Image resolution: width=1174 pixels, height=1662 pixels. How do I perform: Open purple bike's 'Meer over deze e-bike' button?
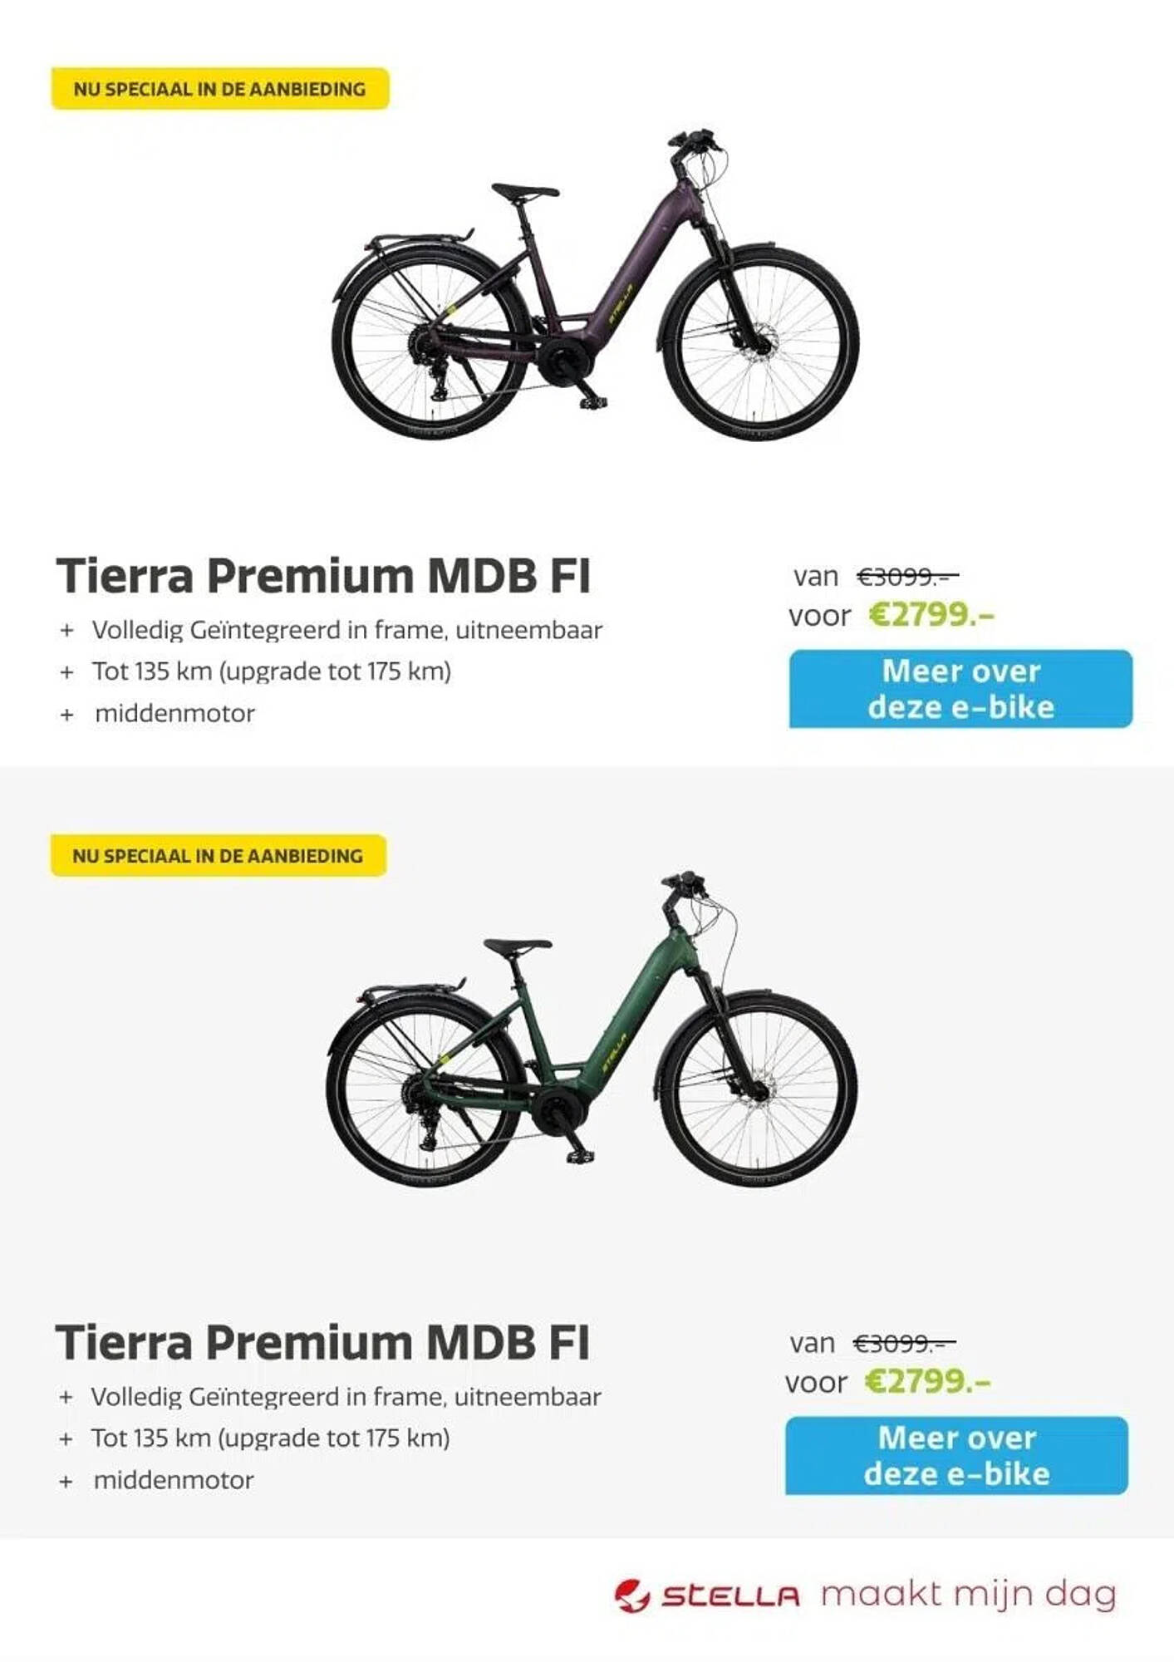[960, 689]
